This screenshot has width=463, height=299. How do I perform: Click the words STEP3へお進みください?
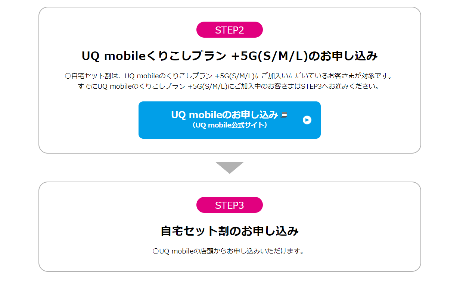(341, 87)
